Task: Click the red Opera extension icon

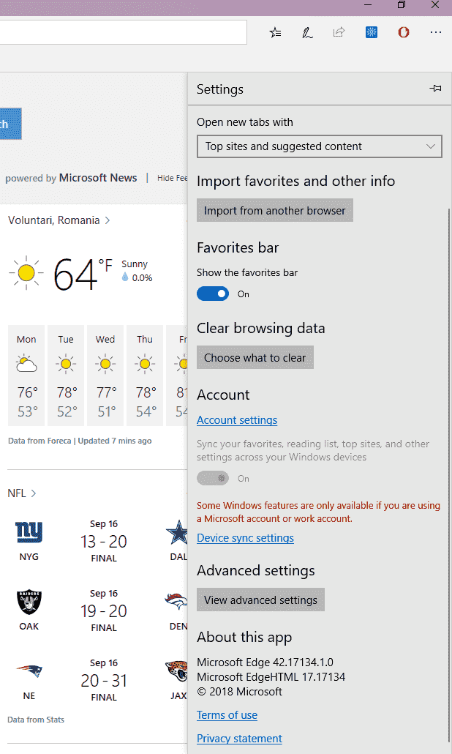Action: pyautogui.click(x=404, y=32)
